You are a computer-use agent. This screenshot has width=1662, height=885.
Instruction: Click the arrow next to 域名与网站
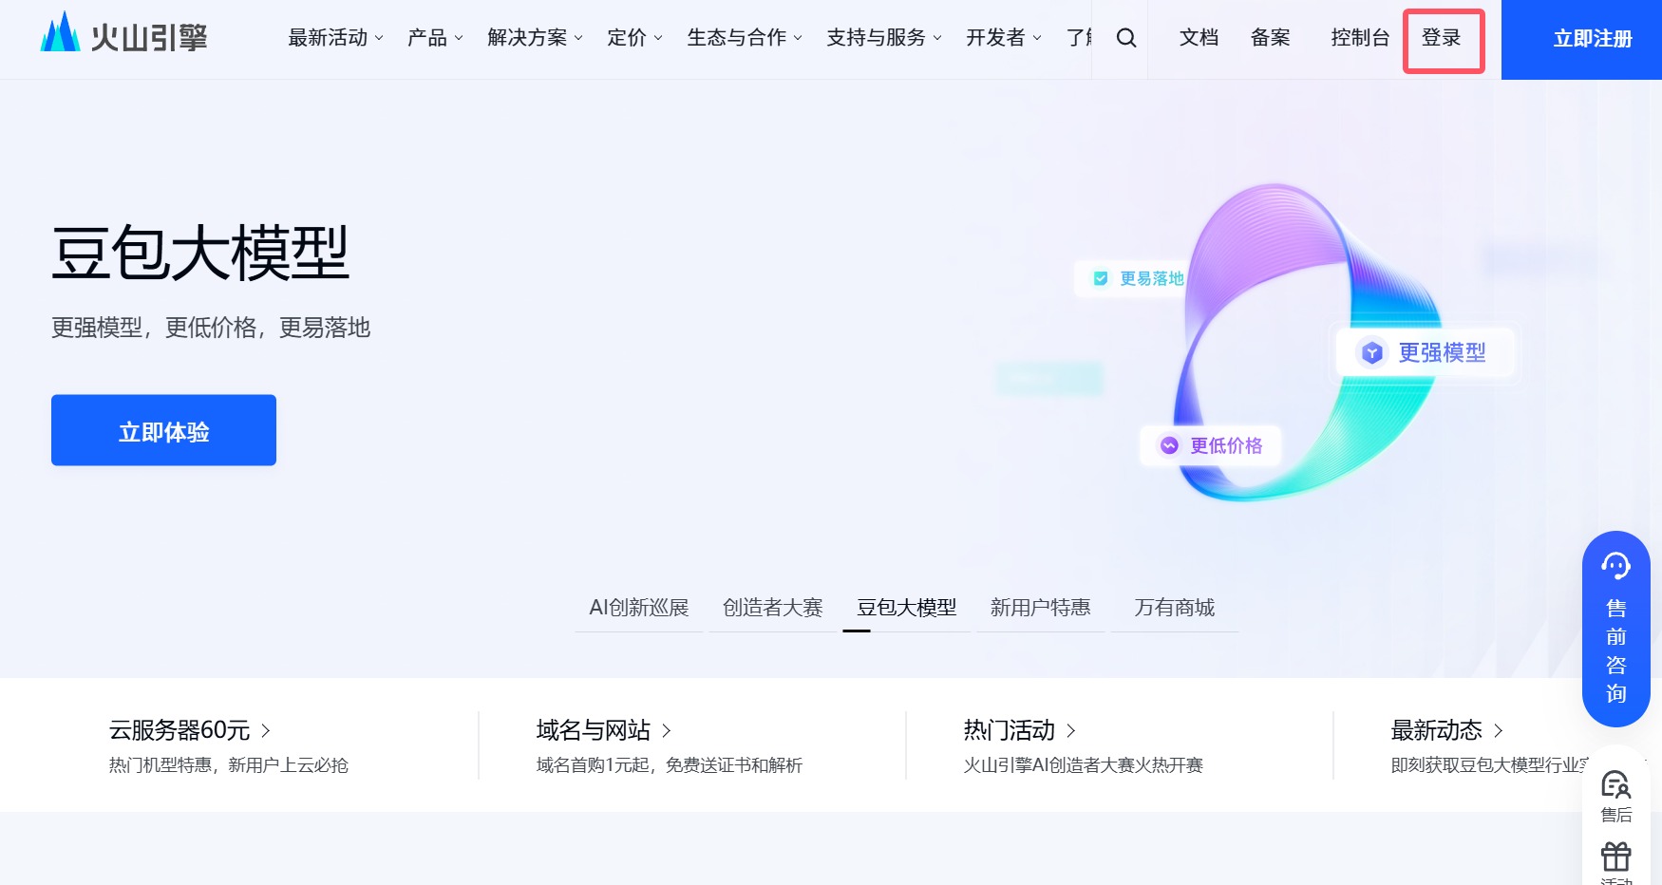(667, 730)
